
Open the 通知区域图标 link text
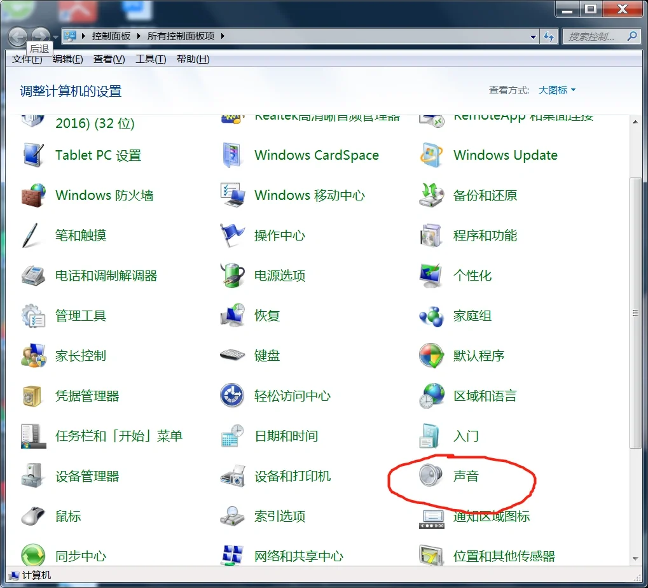[x=492, y=516]
